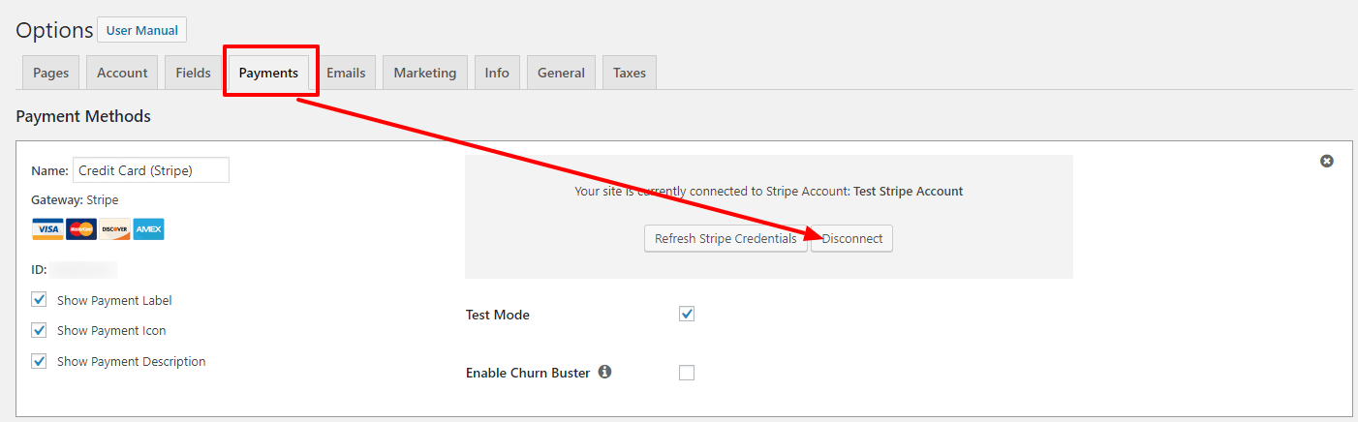Switch to the Pages tab
Screen dimensions: 1358x422
50,73
